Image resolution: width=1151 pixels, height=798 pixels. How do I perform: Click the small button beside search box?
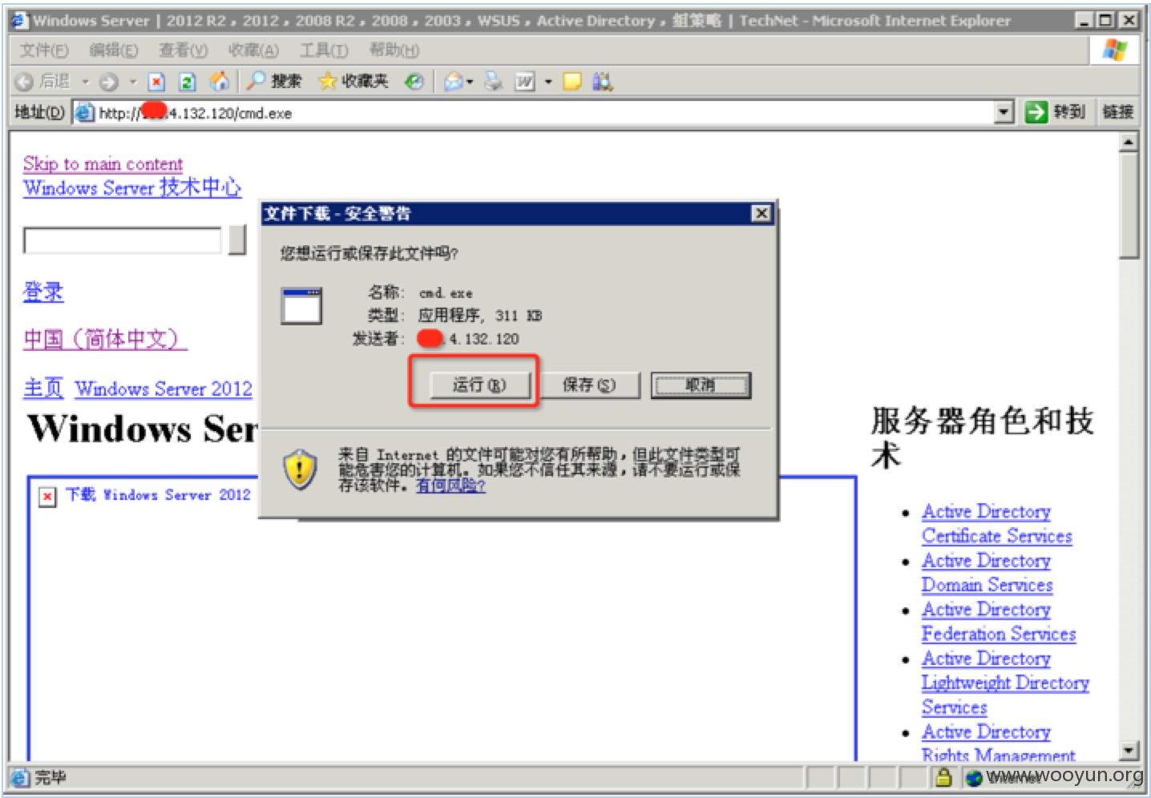click(x=237, y=240)
